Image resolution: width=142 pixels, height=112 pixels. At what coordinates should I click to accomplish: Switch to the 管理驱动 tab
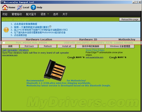pyautogui.click(x=17, y=14)
